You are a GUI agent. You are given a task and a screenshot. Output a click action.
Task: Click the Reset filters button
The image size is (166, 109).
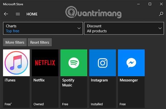(x=40, y=42)
